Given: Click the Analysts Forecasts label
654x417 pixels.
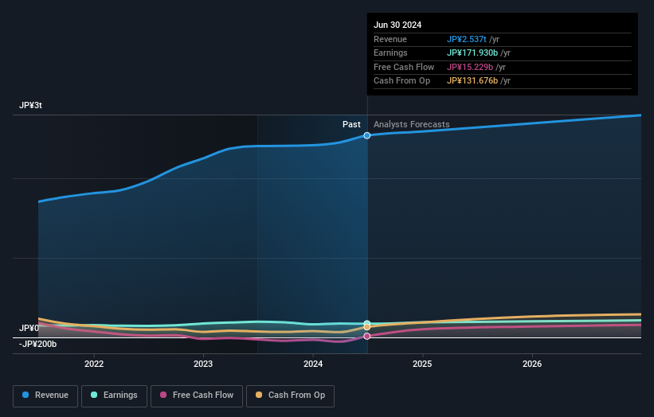Looking at the screenshot, I should (412, 124).
